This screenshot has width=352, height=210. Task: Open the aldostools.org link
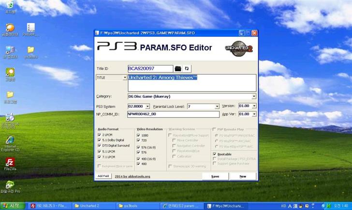(x=132, y=177)
